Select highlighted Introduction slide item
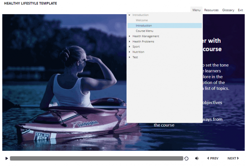The width and height of the screenshot is (247, 166). (x=144, y=25)
